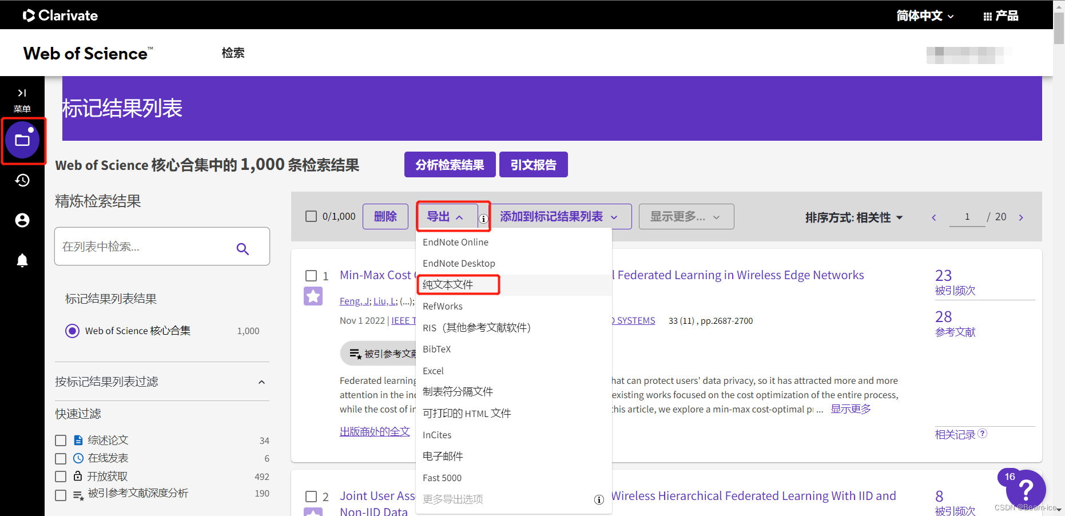The height and width of the screenshot is (516, 1065).
Task: Click 显示更多 abstract link
Action: point(851,409)
